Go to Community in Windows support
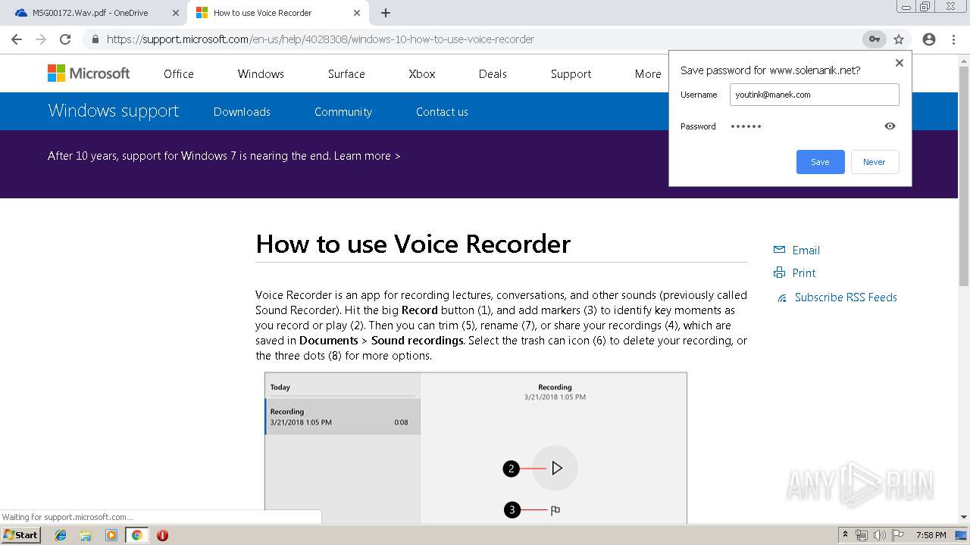The width and height of the screenshot is (970, 545). [x=343, y=111]
